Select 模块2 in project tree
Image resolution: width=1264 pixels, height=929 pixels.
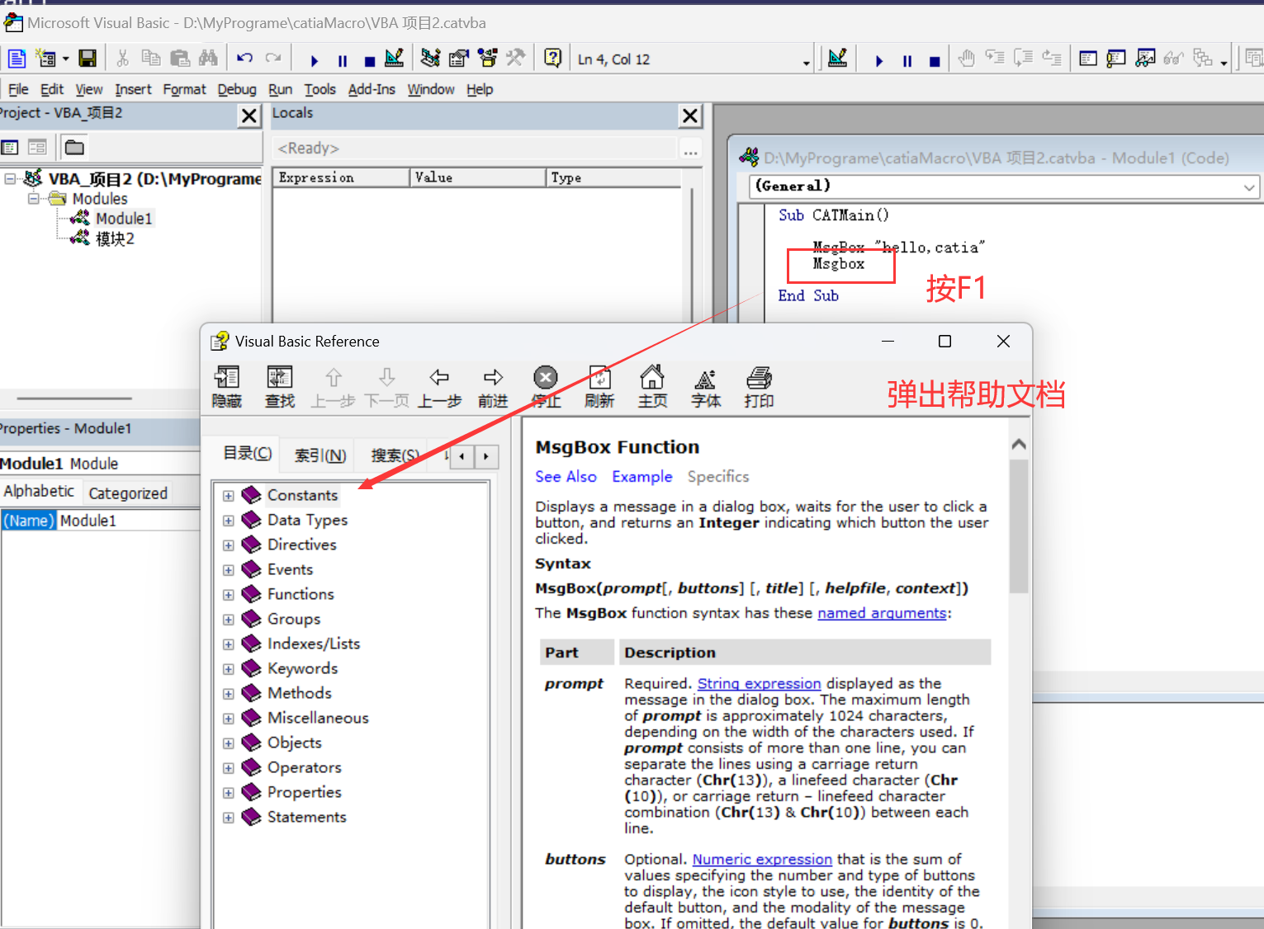(115, 239)
